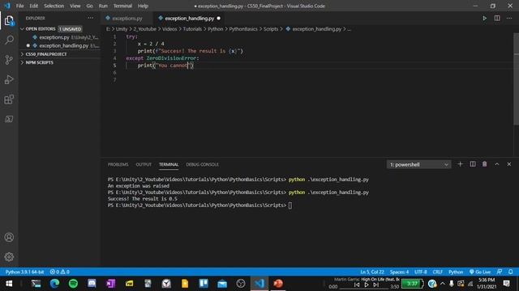Open Windows Start menu

click(x=9, y=284)
